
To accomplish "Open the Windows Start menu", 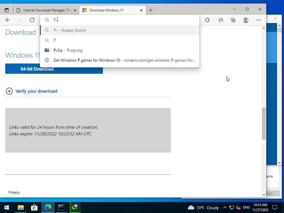I will (7, 207).
